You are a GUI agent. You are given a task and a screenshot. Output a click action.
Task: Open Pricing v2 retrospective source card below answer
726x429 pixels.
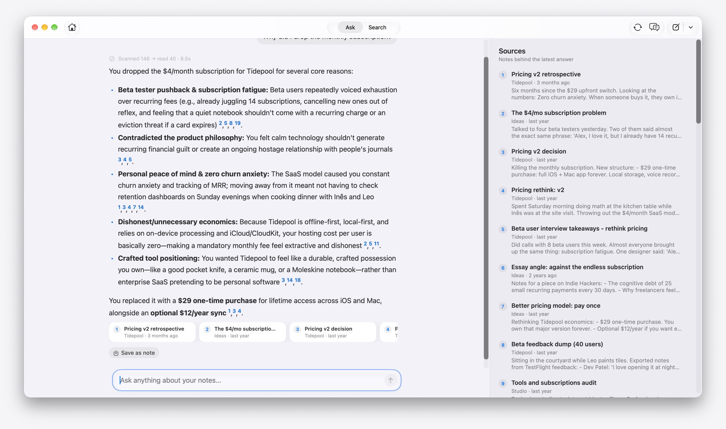pos(152,332)
